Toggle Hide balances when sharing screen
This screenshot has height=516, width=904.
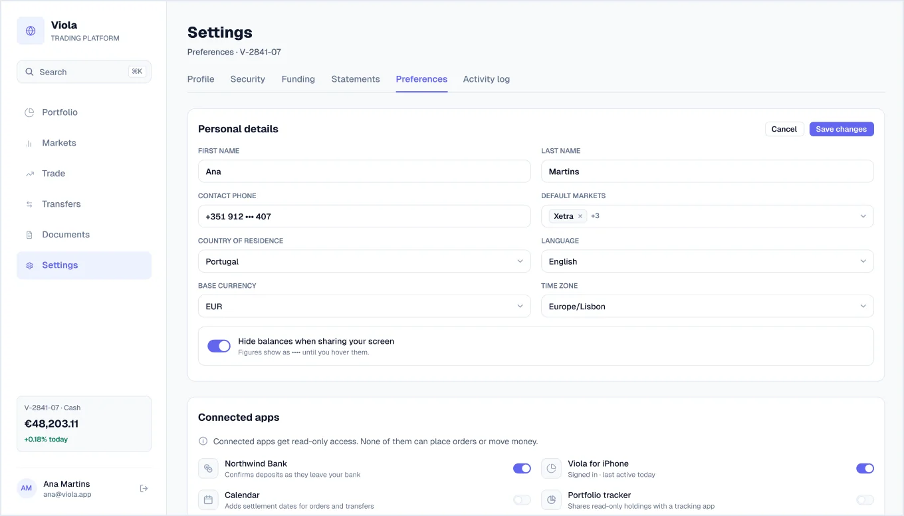[219, 346]
